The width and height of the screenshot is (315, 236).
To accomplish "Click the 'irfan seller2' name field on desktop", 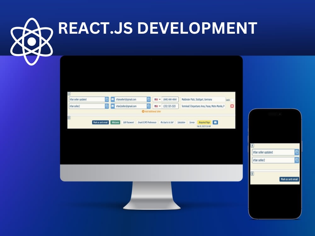I will tap(87, 106).
